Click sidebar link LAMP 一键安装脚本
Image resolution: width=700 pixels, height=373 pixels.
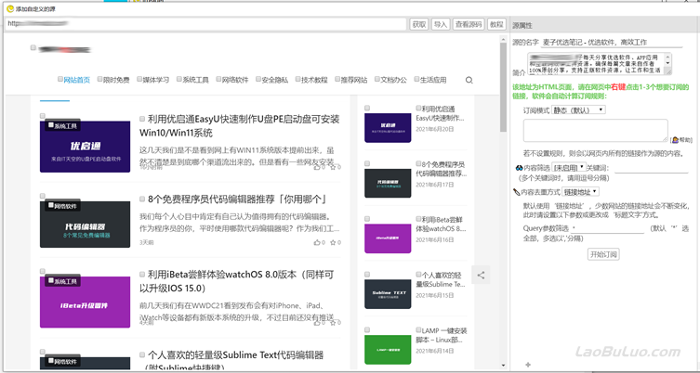pos(442,335)
